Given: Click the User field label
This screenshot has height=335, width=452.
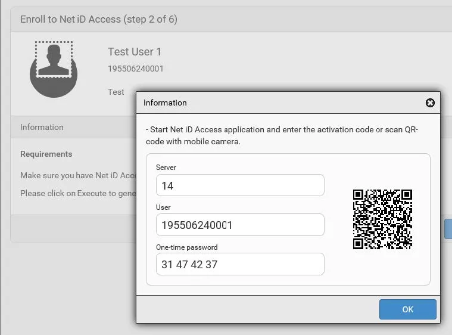Looking at the screenshot, I should 163,207.
